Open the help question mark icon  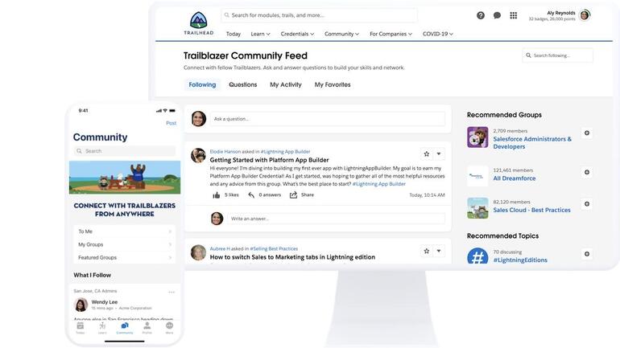481,15
